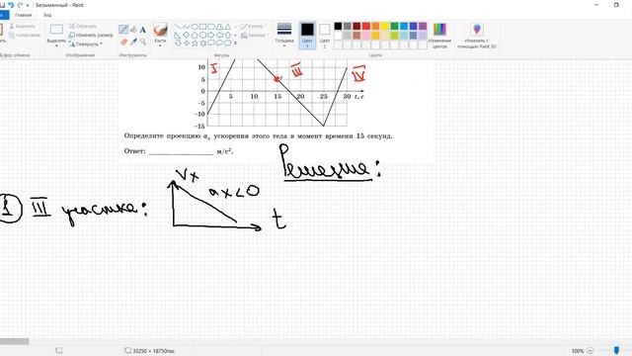Open the Thickness (Толщина) dropdown

click(284, 36)
